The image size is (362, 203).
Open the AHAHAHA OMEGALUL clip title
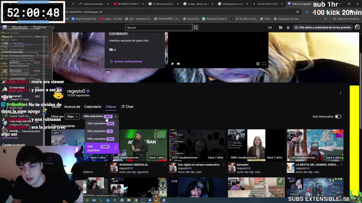coord(133,165)
